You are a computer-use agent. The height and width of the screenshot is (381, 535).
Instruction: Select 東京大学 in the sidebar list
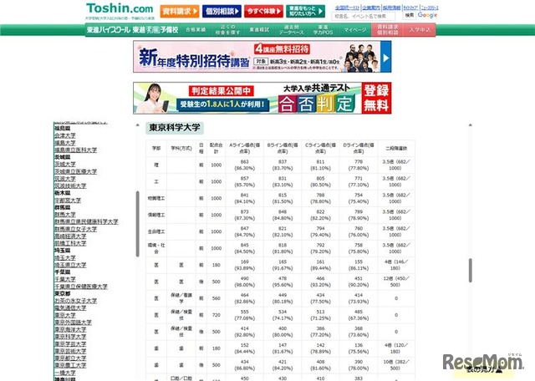(x=65, y=316)
